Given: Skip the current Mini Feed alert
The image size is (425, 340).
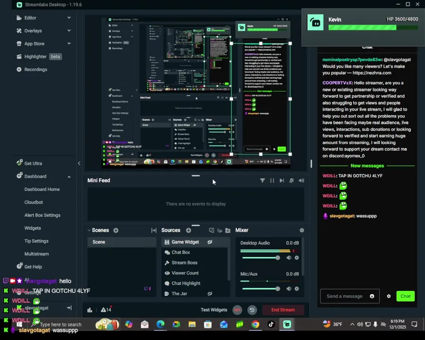Looking at the screenshot, I should (282, 180).
